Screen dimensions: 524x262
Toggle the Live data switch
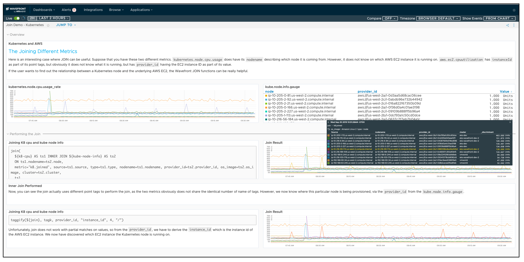[17, 18]
